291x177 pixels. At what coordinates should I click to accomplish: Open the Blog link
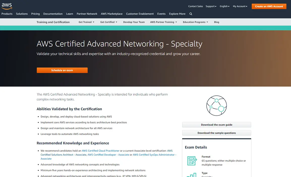click(216, 22)
